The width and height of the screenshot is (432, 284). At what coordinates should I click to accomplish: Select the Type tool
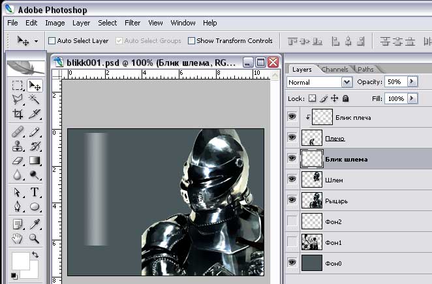pyautogui.click(x=35, y=192)
